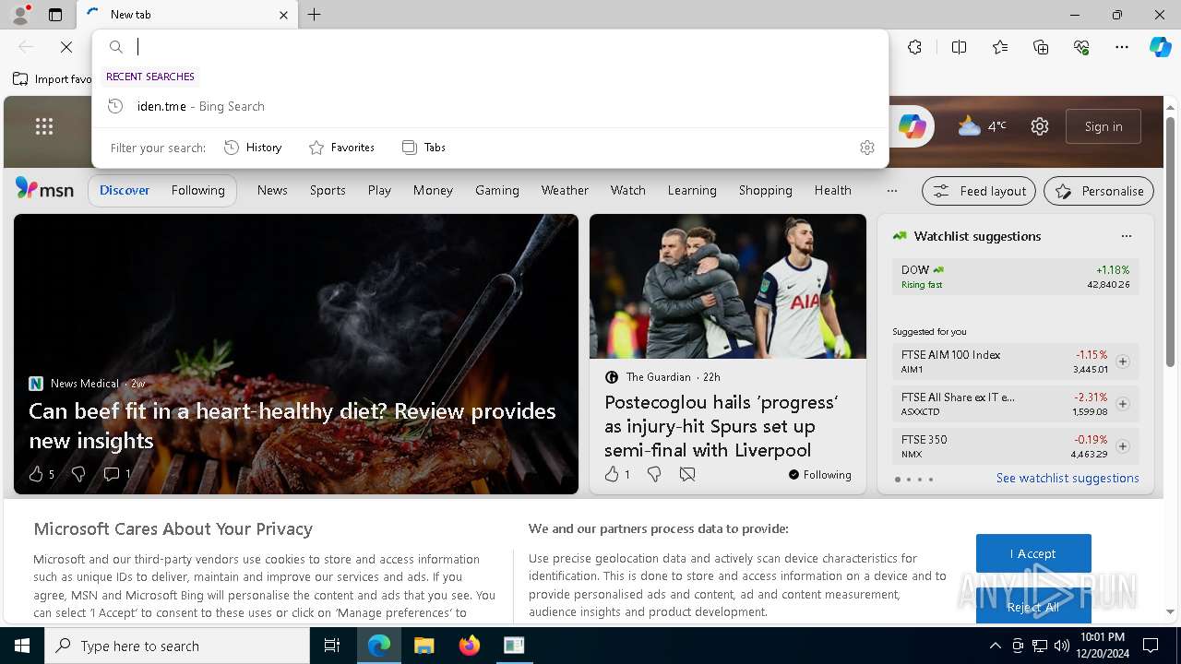Open the Edge profile icon

20,15
